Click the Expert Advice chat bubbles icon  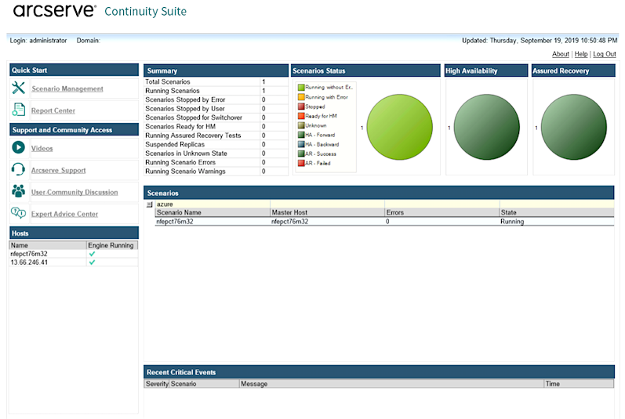point(18,213)
